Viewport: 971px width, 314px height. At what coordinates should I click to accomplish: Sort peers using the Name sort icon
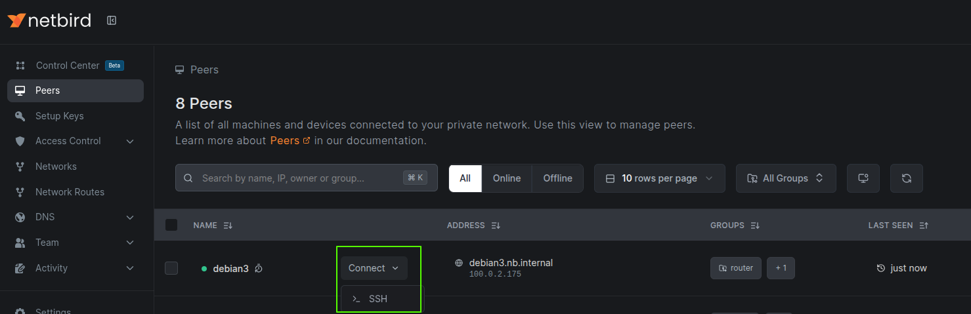[228, 226]
